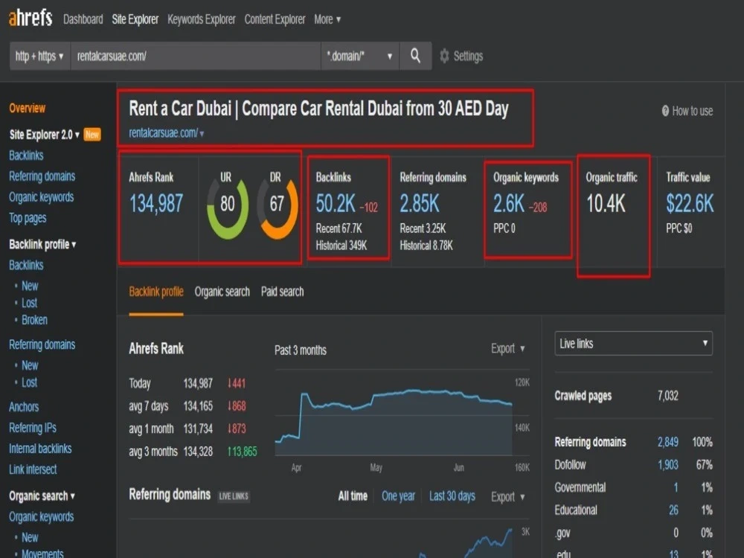Viewport: 744px width, 558px height.
Task: Click the Traffic value $22.6K
Action: [690, 204]
